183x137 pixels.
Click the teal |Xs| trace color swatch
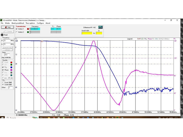(11, 75)
